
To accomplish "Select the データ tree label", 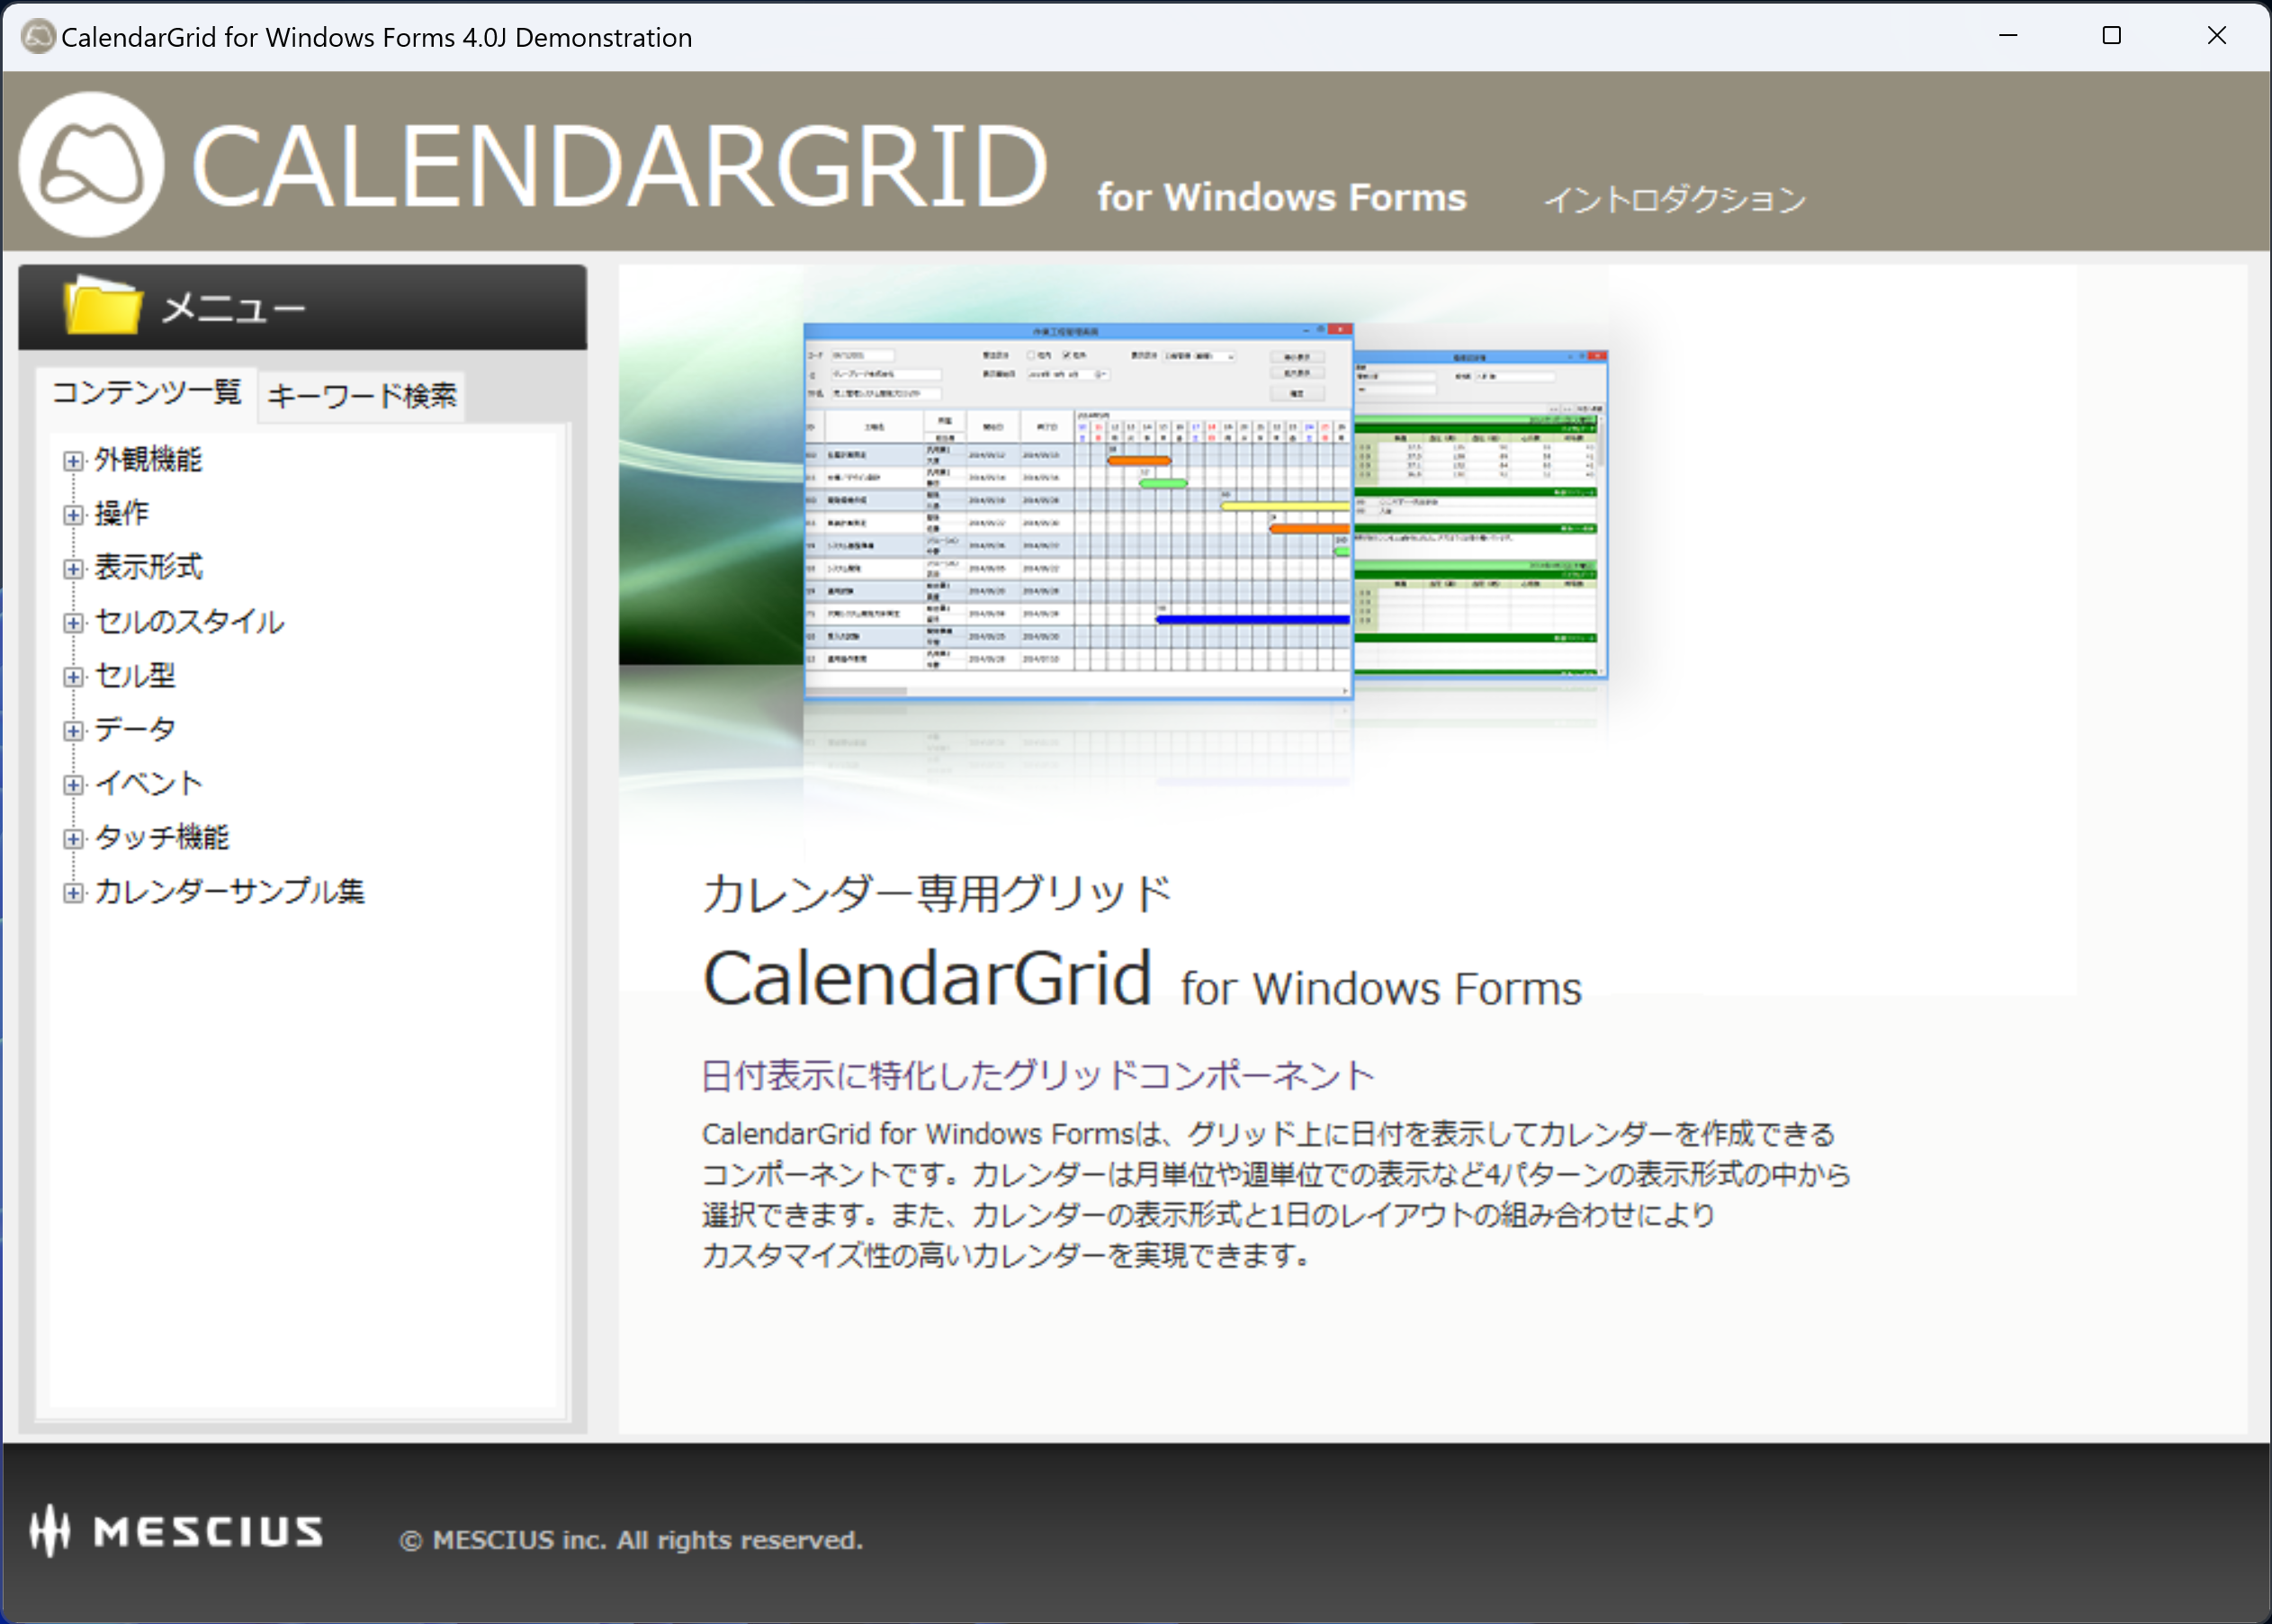I will coord(135,730).
